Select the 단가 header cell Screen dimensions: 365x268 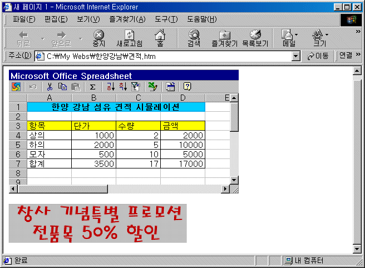(x=94, y=126)
